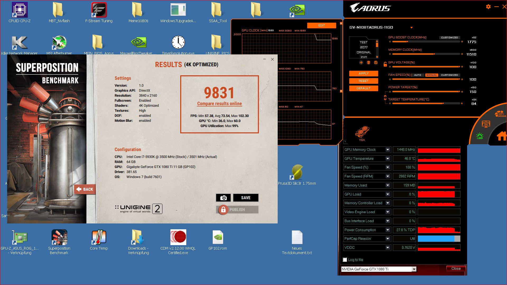Click the Memory Clock slider handle
Screen dimensions: 507x285
(434, 54)
